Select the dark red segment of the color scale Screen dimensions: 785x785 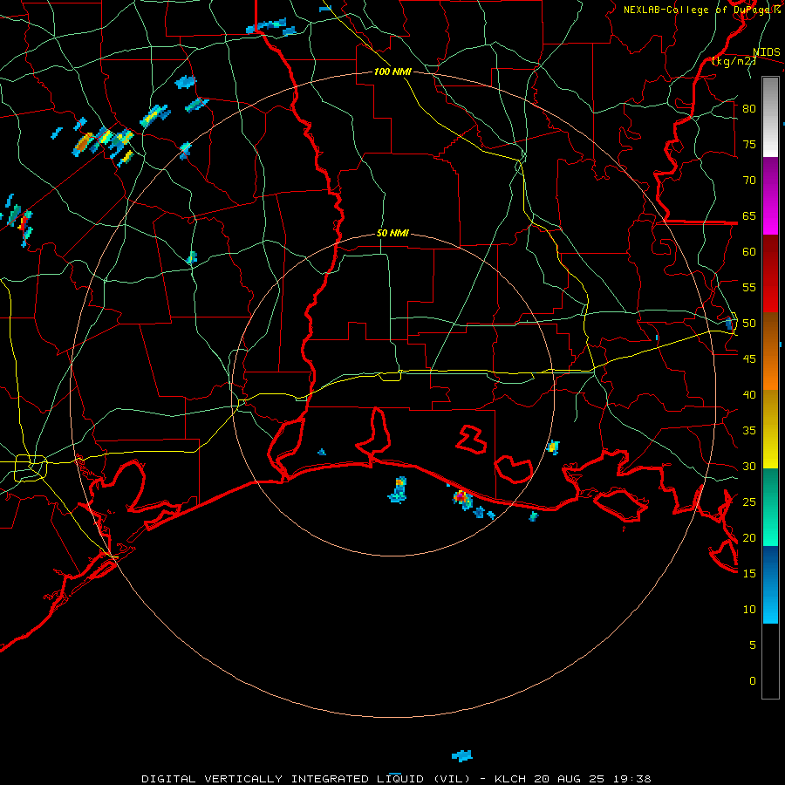(x=770, y=274)
